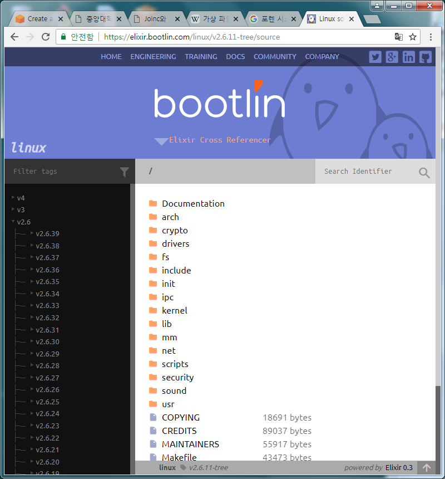
Task: Open the TRAINING menu item
Action: [201, 57]
